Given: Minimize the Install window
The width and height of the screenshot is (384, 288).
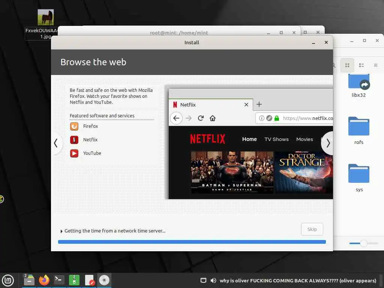Looking at the screenshot, I should click(313, 43).
